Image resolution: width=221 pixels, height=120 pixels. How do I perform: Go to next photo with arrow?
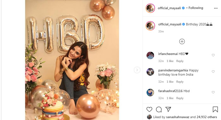click(137, 70)
